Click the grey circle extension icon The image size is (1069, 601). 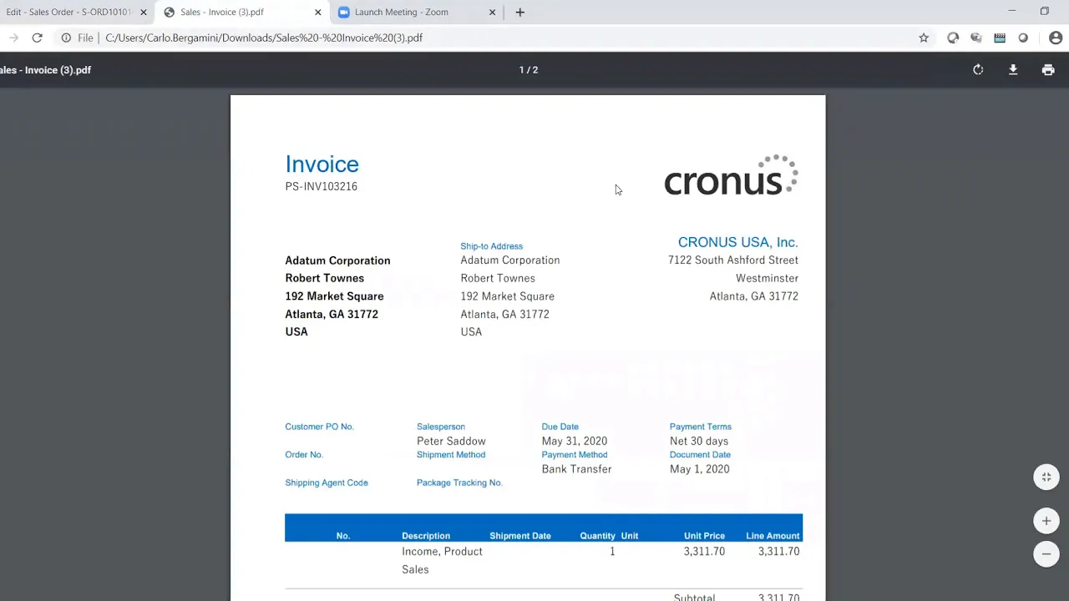(1023, 38)
